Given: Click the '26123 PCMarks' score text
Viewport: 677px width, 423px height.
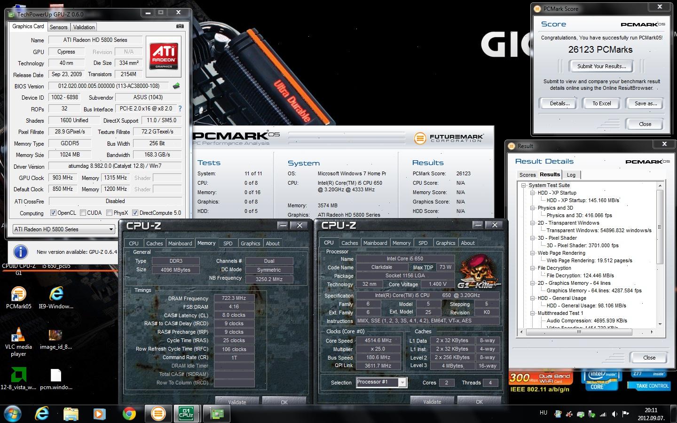Looking at the screenshot, I should click(x=600, y=49).
